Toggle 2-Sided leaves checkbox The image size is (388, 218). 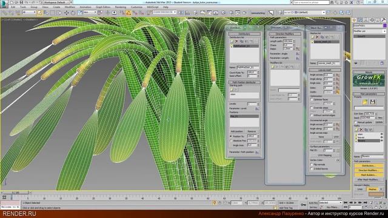tap(312, 168)
